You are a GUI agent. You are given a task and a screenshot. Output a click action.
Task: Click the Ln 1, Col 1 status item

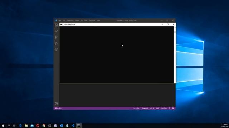click(137, 108)
